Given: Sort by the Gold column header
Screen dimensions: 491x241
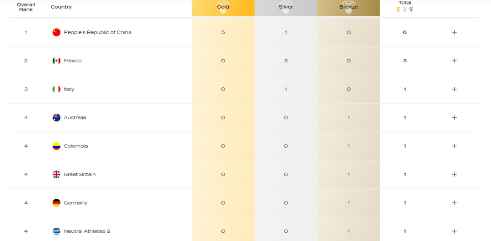Looking at the screenshot, I should click(x=223, y=7).
